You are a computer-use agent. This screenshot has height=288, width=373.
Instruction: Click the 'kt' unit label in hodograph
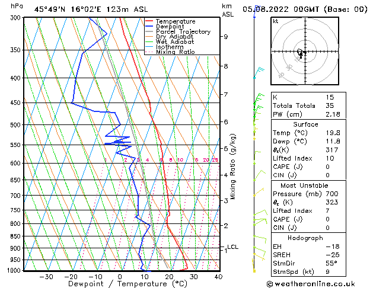(x=276, y=21)
